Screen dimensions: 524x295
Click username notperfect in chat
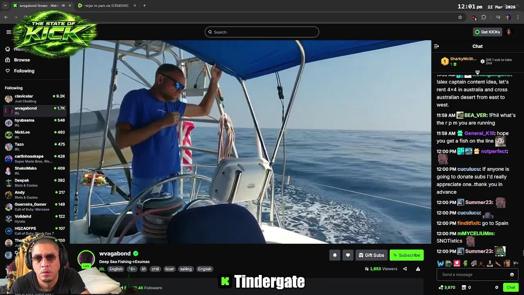(x=494, y=151)
